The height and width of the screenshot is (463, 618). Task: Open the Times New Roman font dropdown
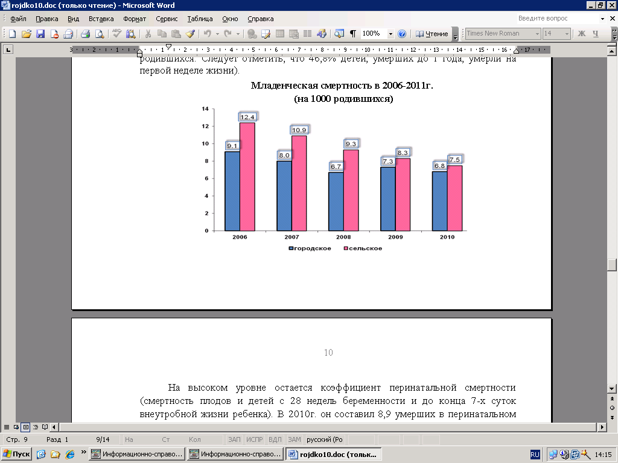[537, 34]
